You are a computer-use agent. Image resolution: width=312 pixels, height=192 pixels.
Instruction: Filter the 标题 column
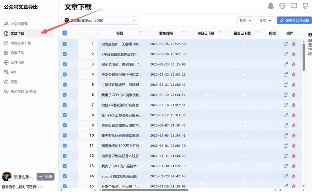coord(140,33)
